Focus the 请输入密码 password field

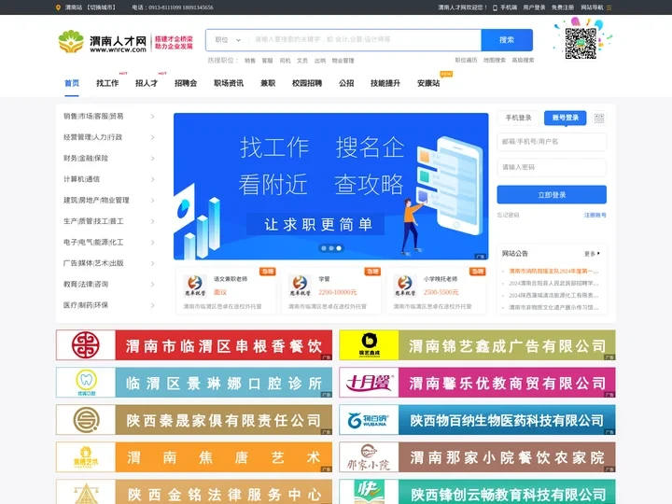(x=552, y=167)
